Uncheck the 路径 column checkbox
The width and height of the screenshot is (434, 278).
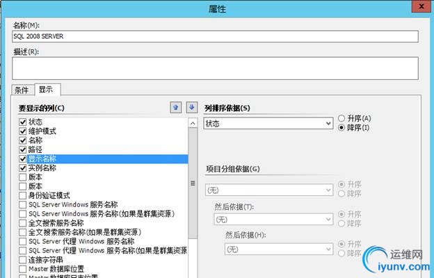(x=23, y=149)
